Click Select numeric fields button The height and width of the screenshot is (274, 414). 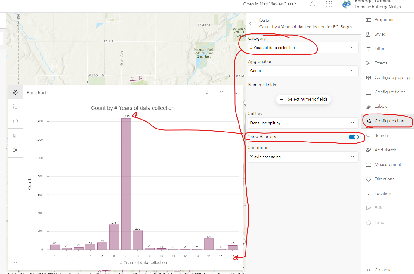pos(303,99)
